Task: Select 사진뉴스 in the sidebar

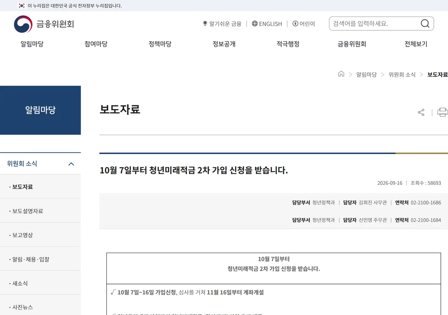Action: (40, 307)
